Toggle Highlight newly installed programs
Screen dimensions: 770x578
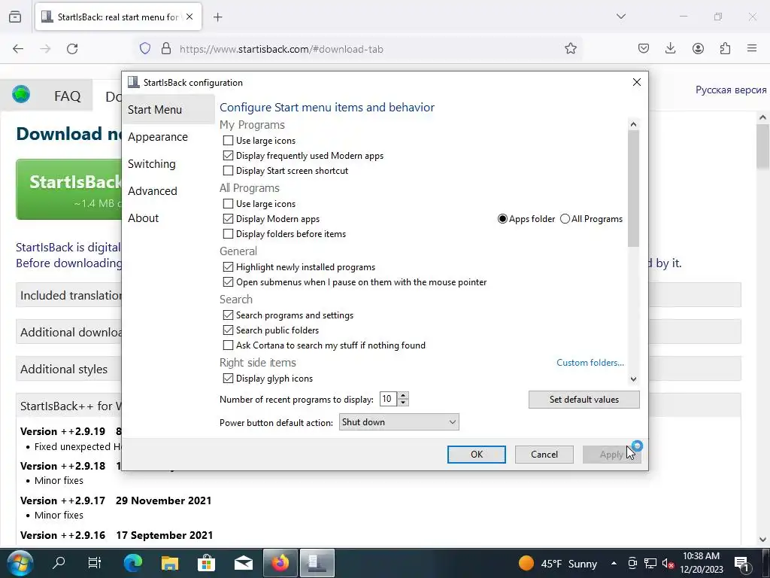tap(228, 267)
